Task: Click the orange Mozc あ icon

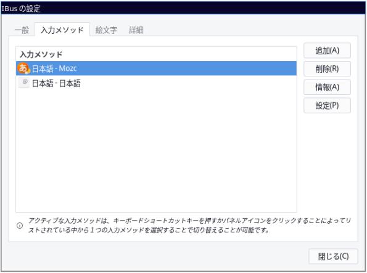Action: [x=23, y=68]
